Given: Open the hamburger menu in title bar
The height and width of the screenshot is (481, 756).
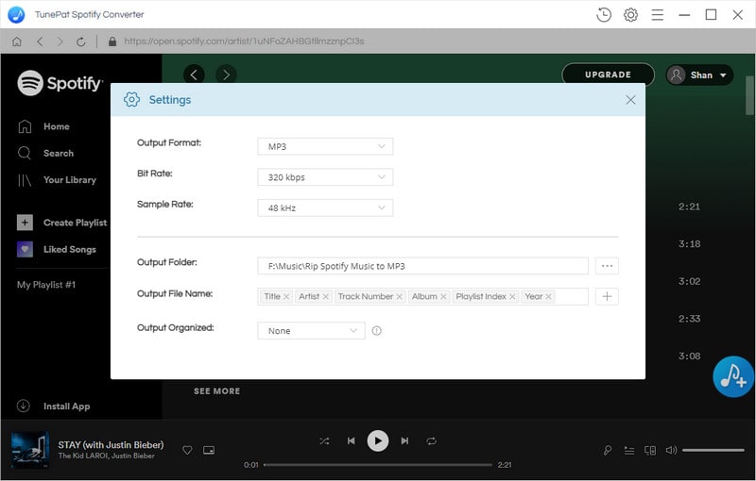Looking at the screenshot, I should point(657,15).
